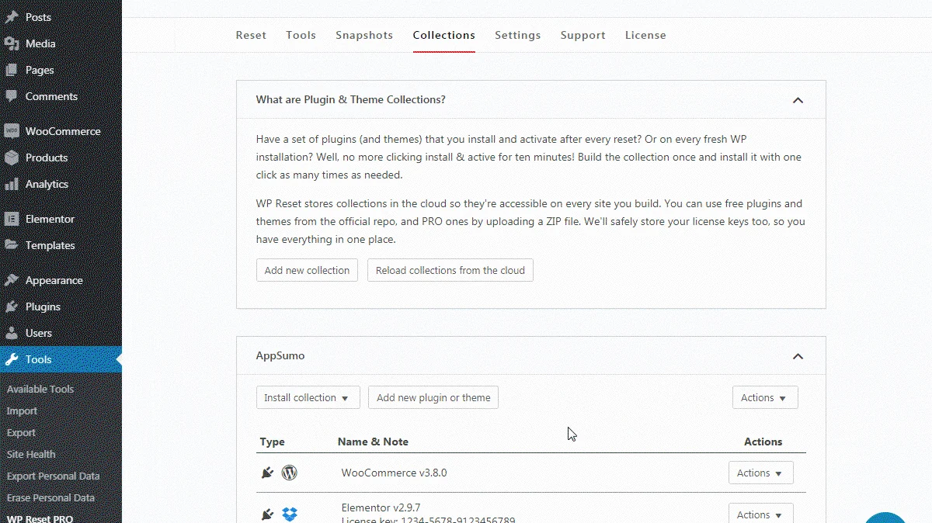Click the plugin type icon in Elementor row

pos(267,514)
